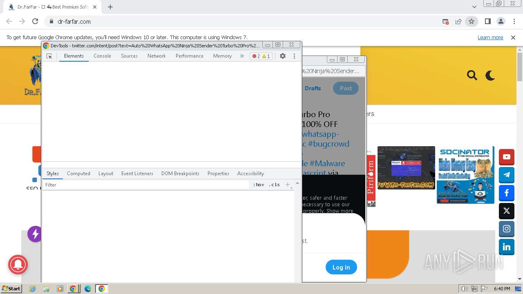Click the red notification bell button
523x294 pixels.
pos(18,265)
